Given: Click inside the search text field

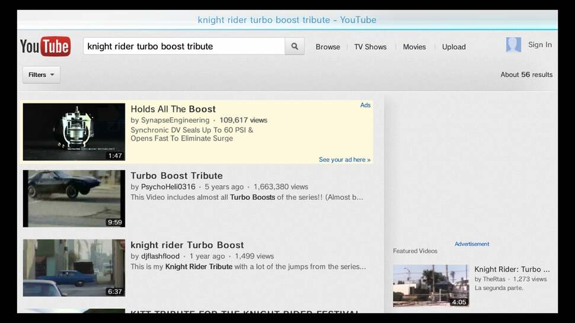Looking at the screenshot, I should 184,46.
